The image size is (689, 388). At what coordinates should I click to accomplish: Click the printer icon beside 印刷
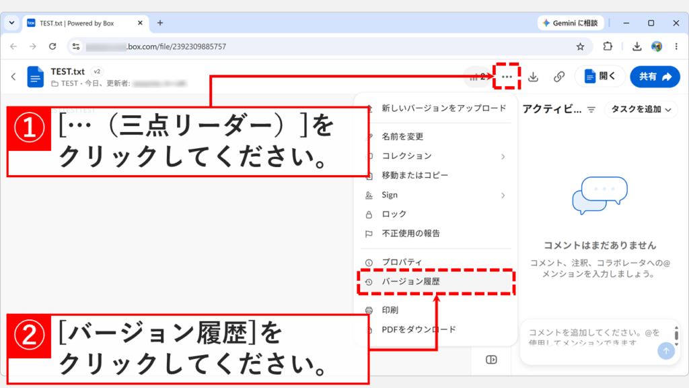369,311
